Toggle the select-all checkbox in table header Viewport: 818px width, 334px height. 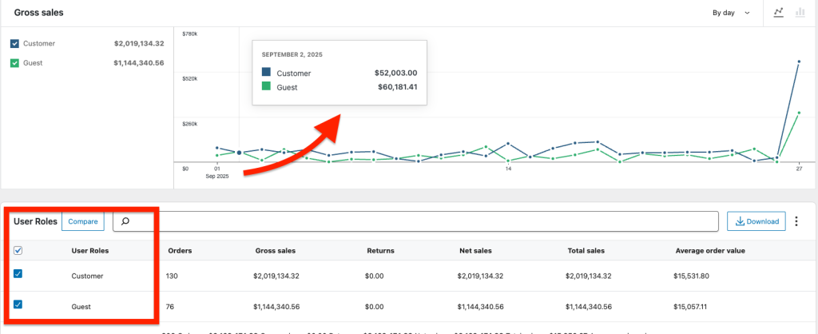tap(18, 250)
